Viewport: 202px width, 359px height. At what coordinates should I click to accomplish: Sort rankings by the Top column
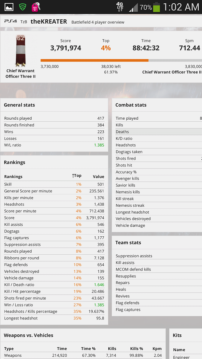click(x=77, y=176)
